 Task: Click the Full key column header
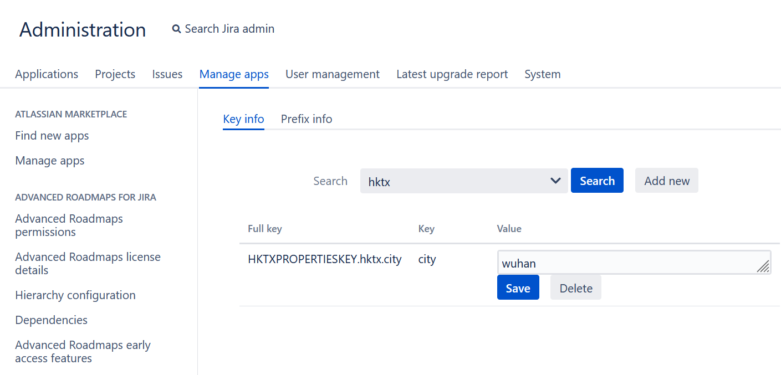[265, 229]
